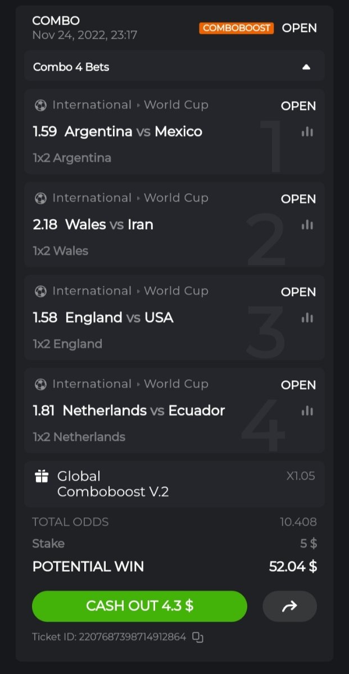Click soccer ball icon on Argentina bet
The height and width of the screenshot is (674, 349).
[40, 105]
